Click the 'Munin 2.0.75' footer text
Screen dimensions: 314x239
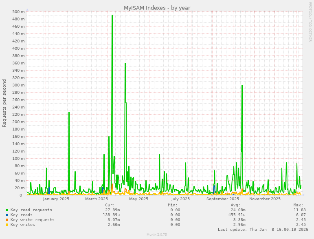coord(157,235)
